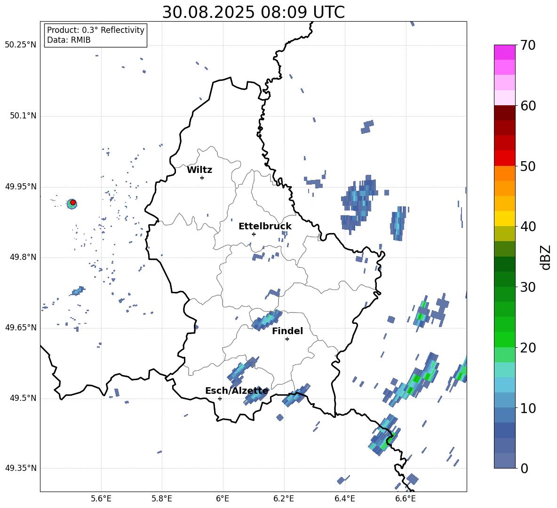Pick the dark green swatch near 30 dBZ

tap(504, 279)
